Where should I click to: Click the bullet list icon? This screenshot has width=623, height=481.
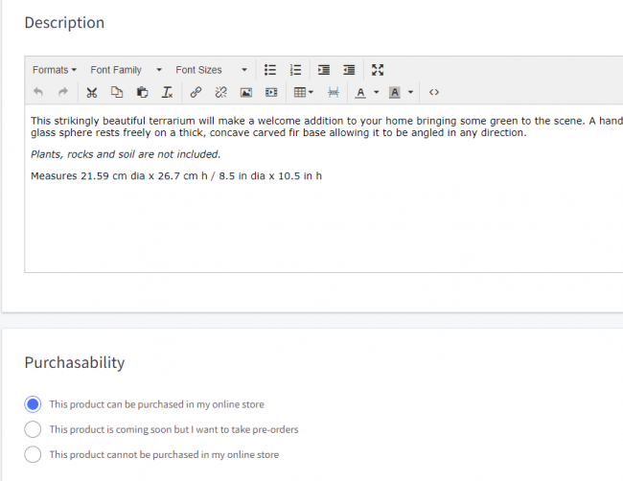[x=270, y=70]
